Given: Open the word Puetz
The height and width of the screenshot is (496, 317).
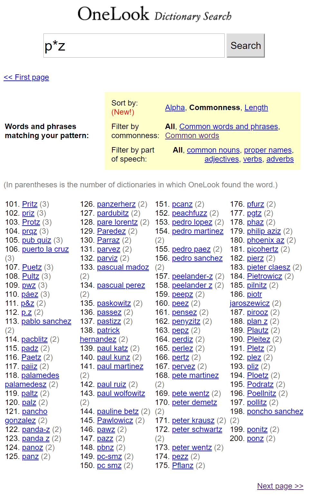Looking at the screenshot, I should click(32, 267).
